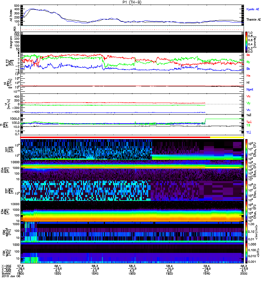Image resolution: width=264 pixels, height=281 pixels.
Task: Click the "1840" time tick label
Action: pyautogui.click(x=95, y=274)
